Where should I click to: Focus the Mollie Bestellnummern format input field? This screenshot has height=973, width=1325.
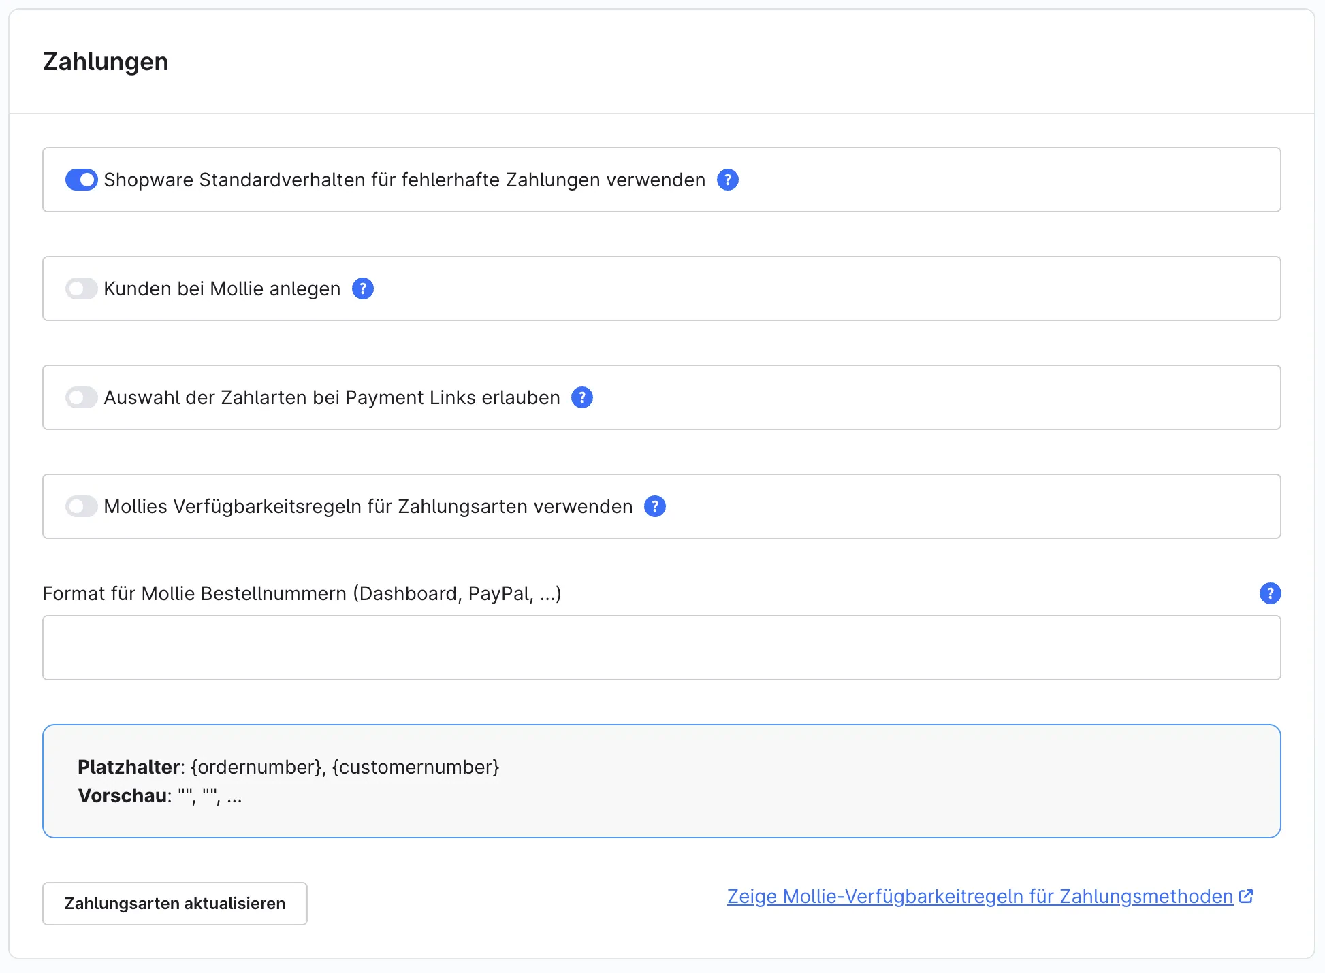(662, 648)
